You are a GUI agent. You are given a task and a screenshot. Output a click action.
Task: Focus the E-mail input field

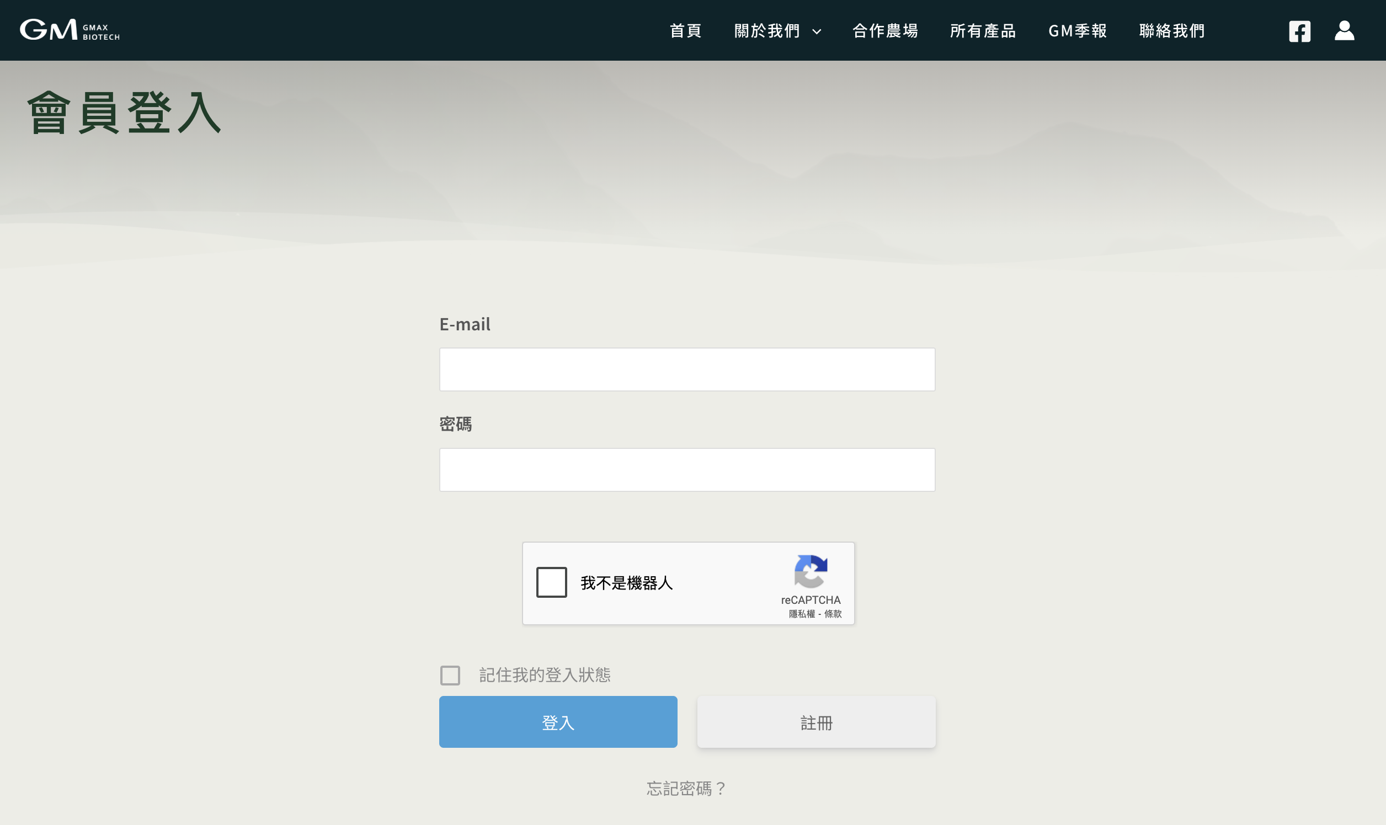(687, 369)
